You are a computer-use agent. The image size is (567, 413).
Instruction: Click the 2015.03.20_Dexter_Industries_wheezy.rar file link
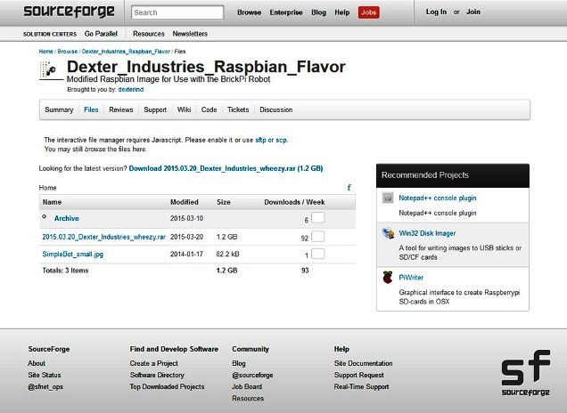tap(103, 237)
